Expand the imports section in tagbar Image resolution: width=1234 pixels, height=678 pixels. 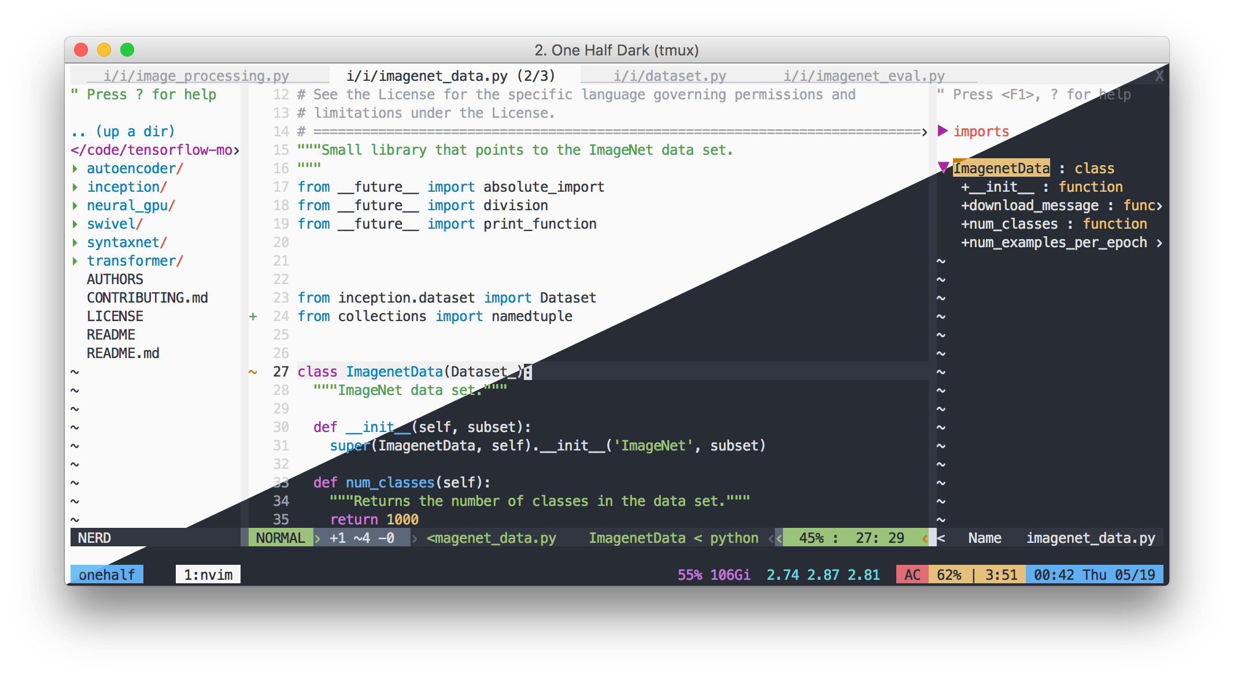point(943,131)
